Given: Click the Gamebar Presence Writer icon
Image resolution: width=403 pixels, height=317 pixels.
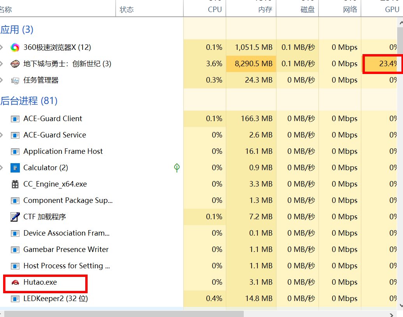Looking at the screenshot, I should [15, 250].
